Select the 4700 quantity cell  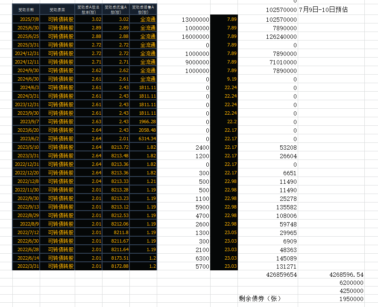pyautogui.click(x=184, y=216)
